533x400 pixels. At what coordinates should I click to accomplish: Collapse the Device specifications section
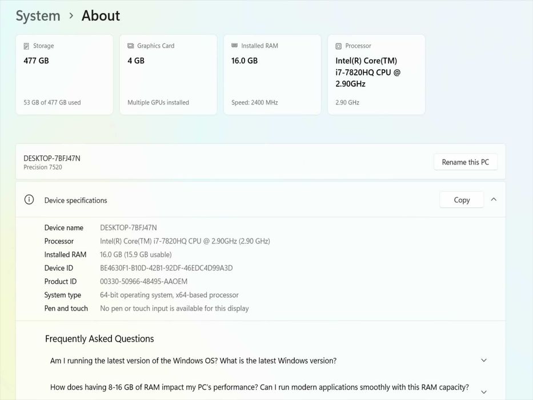tap(494, 199)
